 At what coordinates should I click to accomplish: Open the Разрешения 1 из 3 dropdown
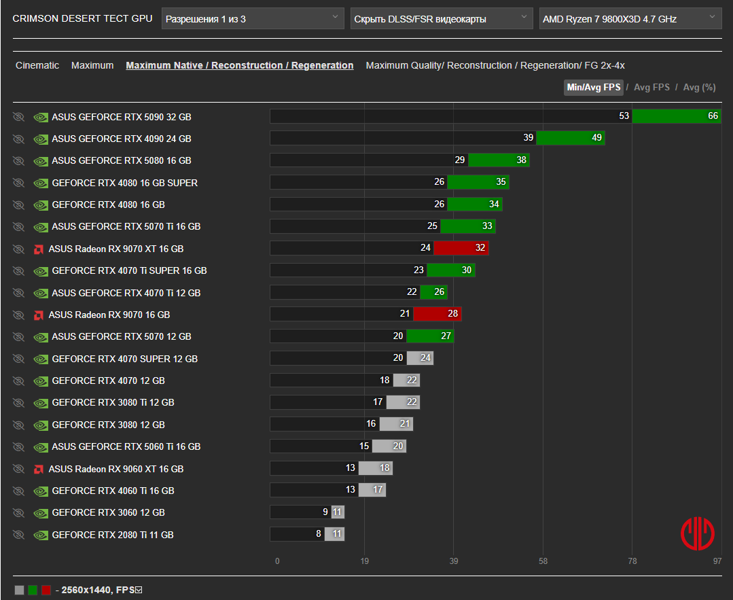point(253,19)
